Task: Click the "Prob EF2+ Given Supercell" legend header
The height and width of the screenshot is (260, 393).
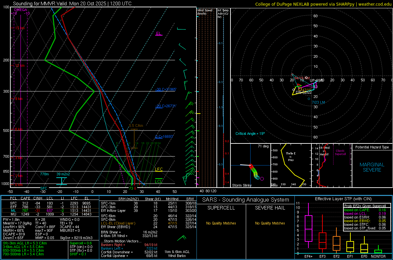Action: tap(365, 206)
